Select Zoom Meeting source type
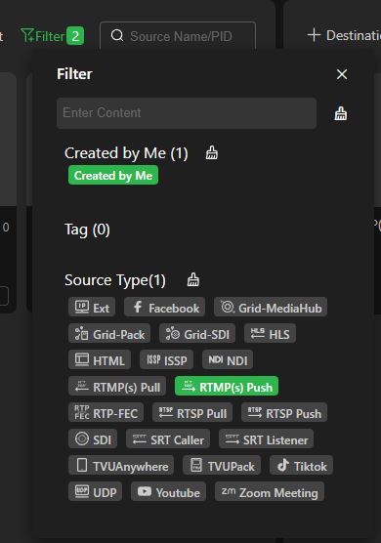 270,491
